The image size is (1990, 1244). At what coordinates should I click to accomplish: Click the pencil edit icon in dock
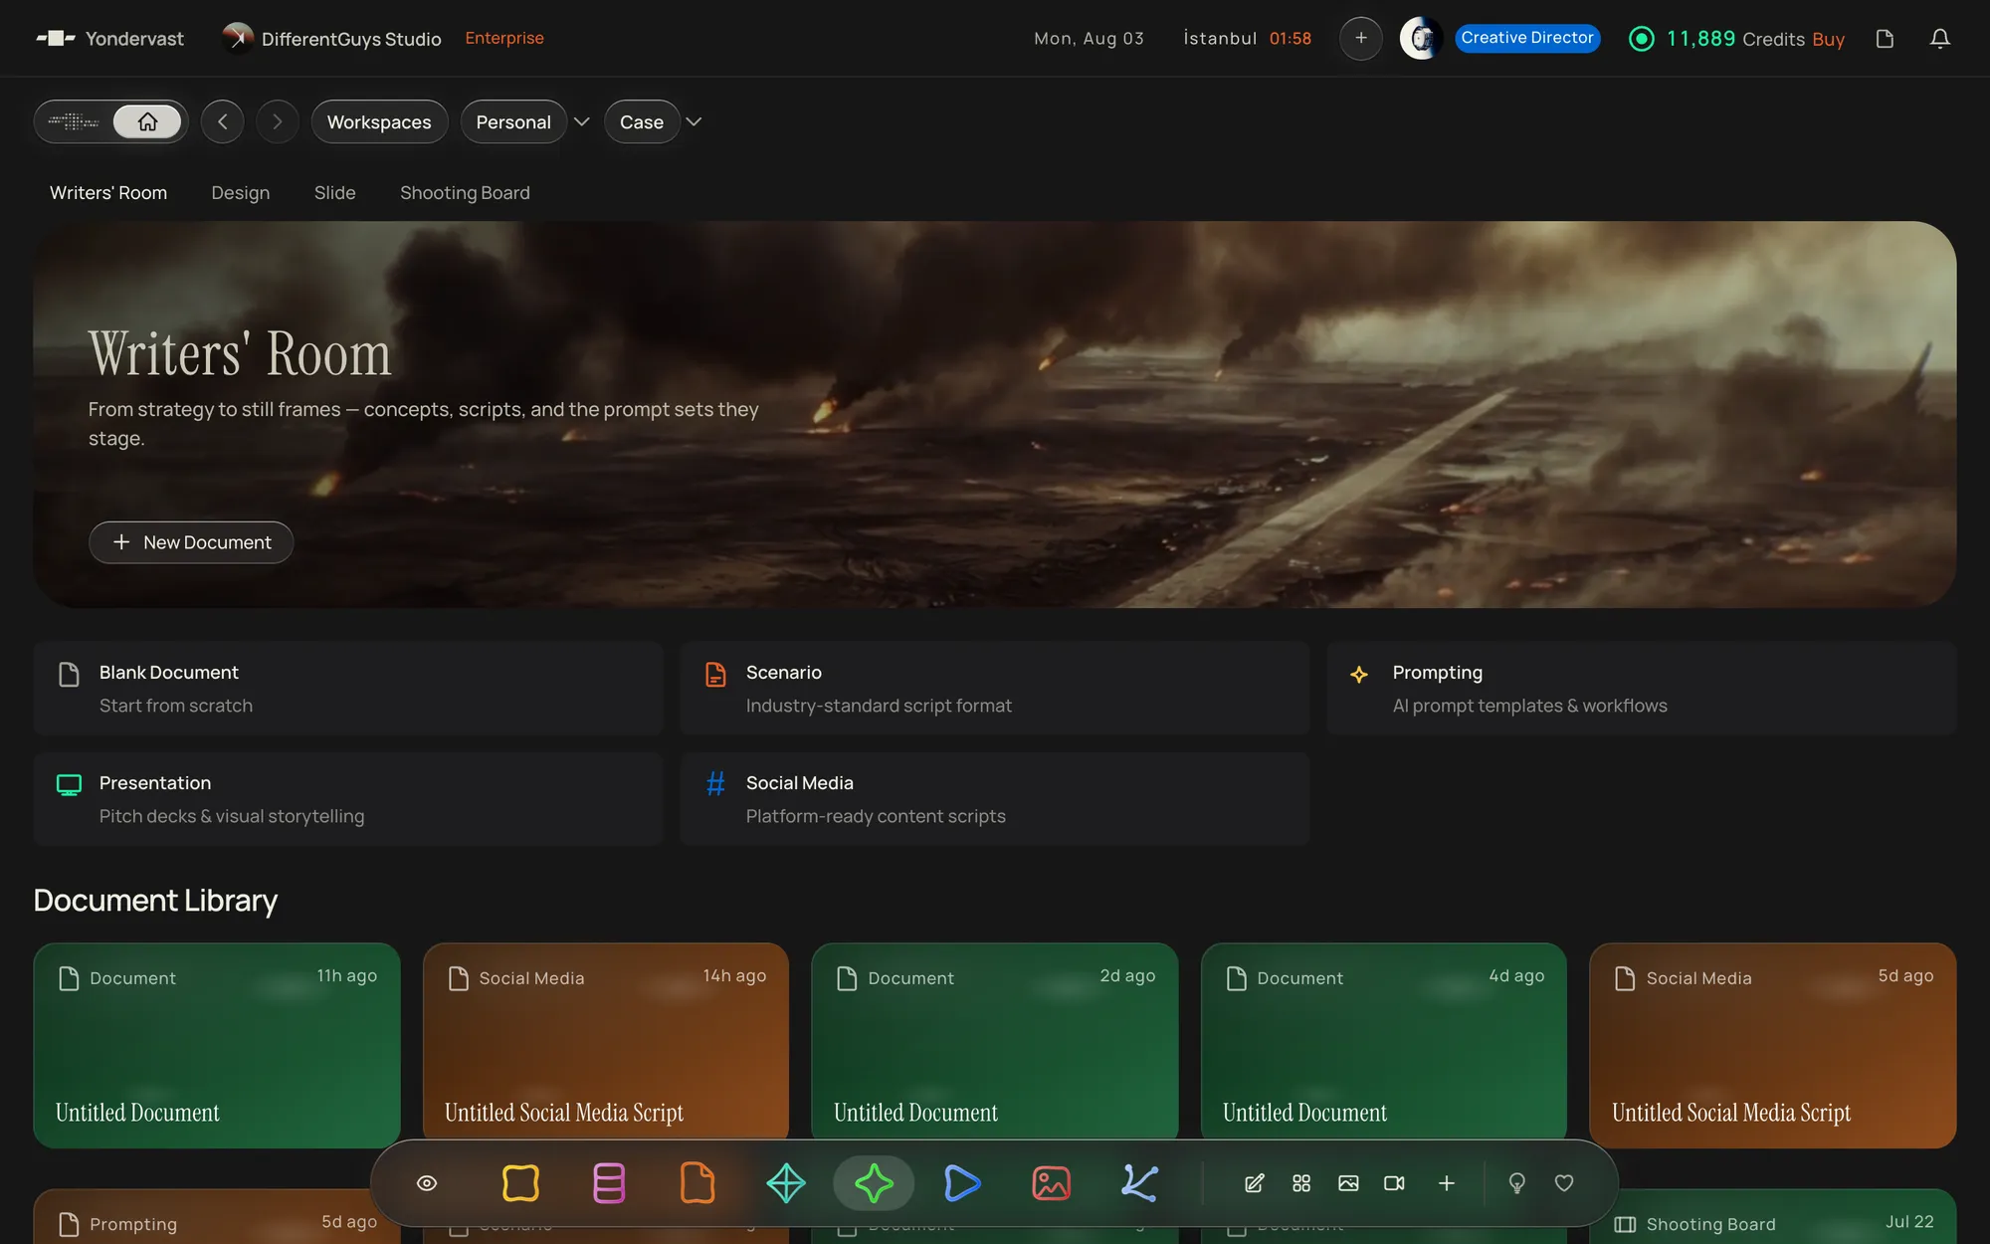click(1255, 1183)
